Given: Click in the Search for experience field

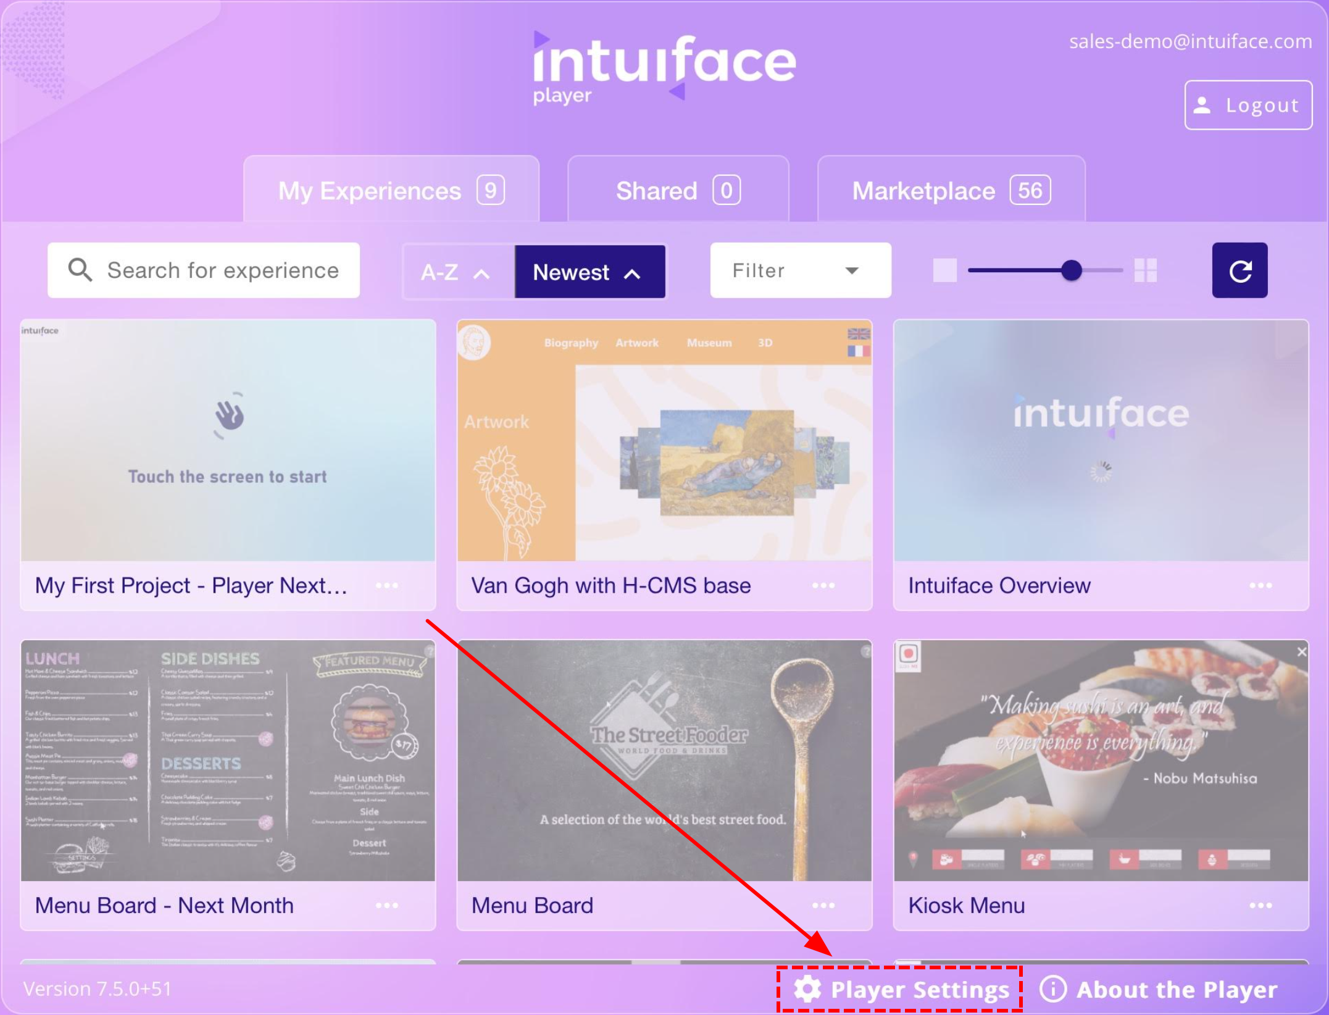Looking at the screenshot, I should 204,270.
